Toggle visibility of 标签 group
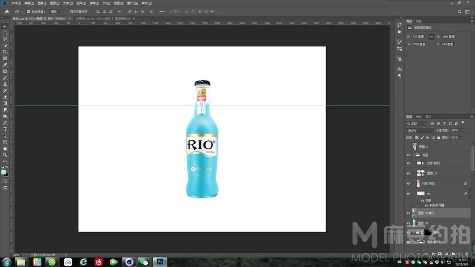The height and width of the screenshot is (267, 475). pyautogui.click(x=408, y=155)
